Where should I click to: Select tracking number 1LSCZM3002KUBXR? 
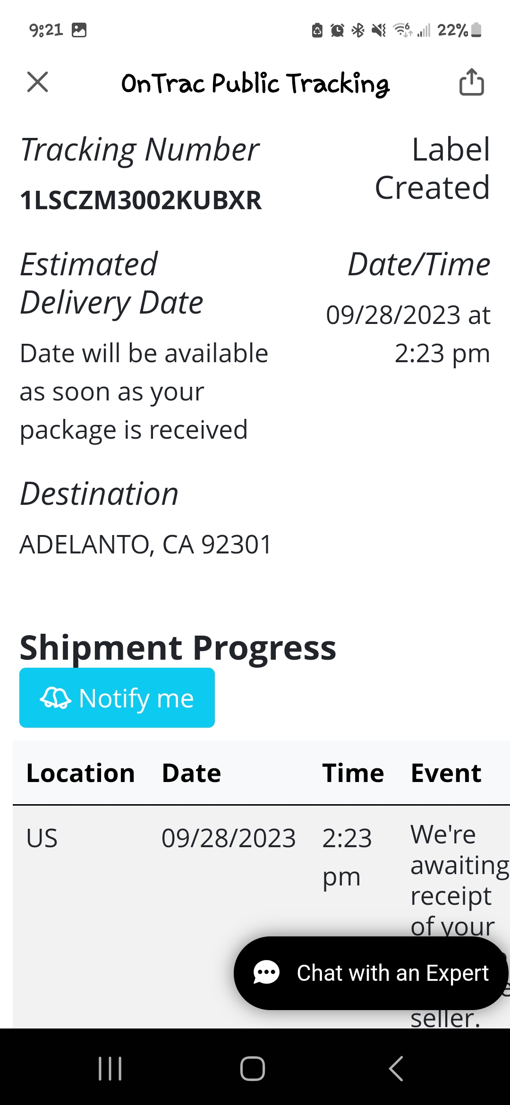tap(141, 200)
